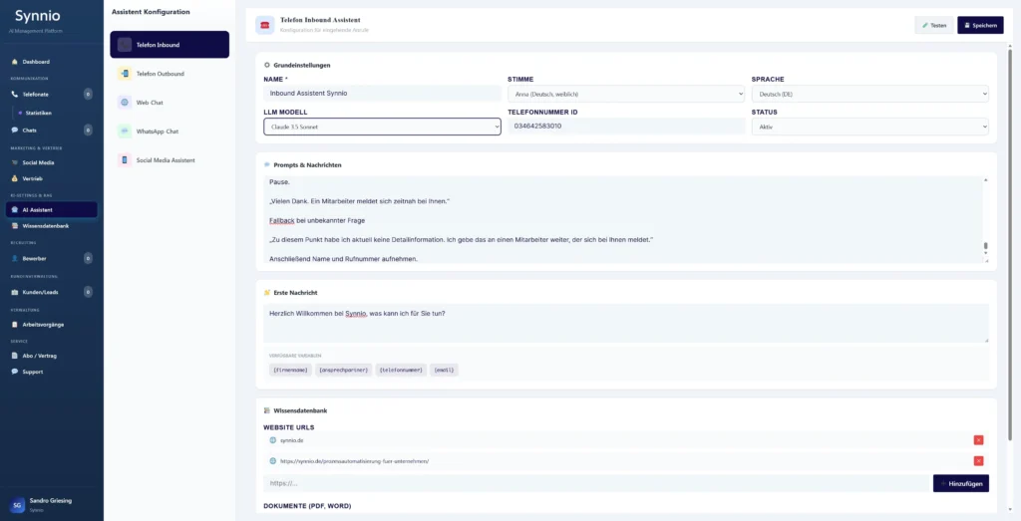Click the Web Chat globe icon
Viewport: 1021px width, 521px height.
tap(125, 103)
